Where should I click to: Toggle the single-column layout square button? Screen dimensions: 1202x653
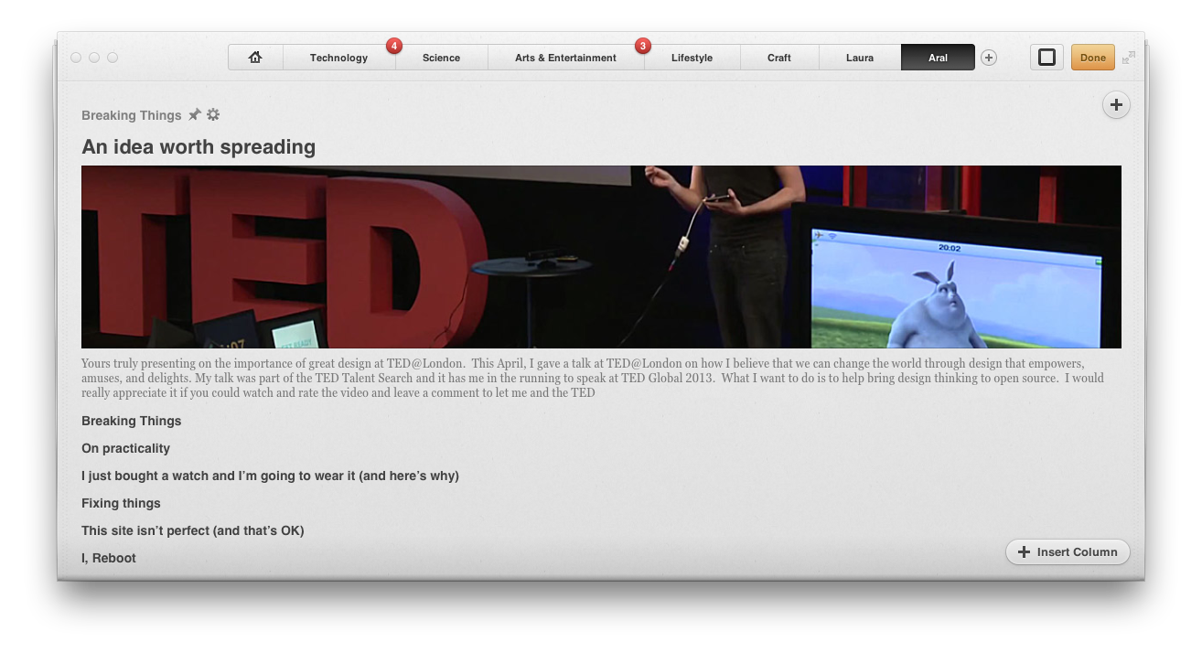tap(1046, 58)
